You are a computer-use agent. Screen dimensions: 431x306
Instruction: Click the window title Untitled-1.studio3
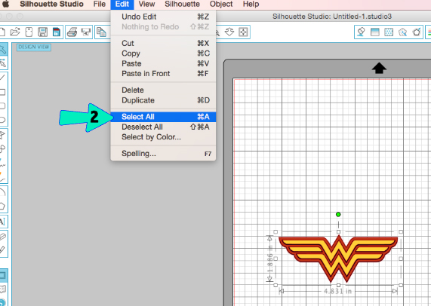(332, 17)
